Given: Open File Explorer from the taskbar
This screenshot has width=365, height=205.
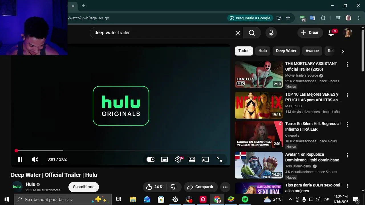Looking at the screenshot, I should (133, 199).
